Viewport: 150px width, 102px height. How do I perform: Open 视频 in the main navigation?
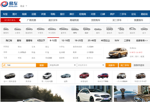pyautogui.click(x=24, y=14)
